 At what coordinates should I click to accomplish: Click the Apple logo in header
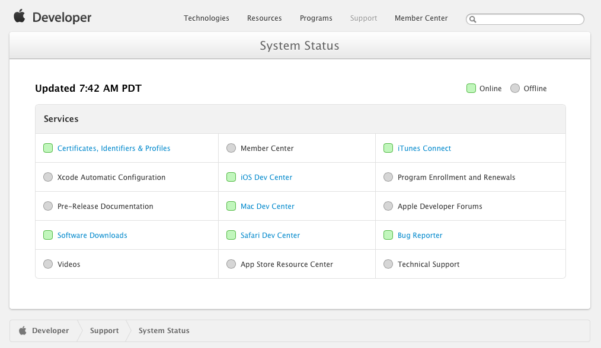(20, 17)
